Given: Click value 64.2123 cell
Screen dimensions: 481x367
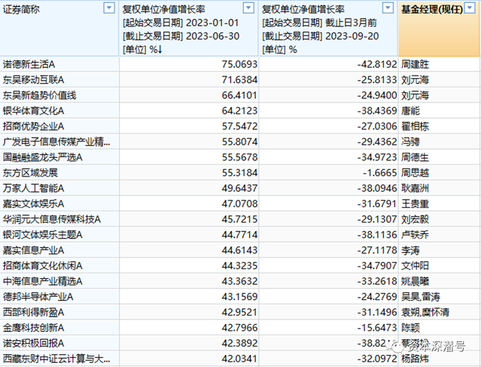Looking at the screenshot, I should coord(240,111).
